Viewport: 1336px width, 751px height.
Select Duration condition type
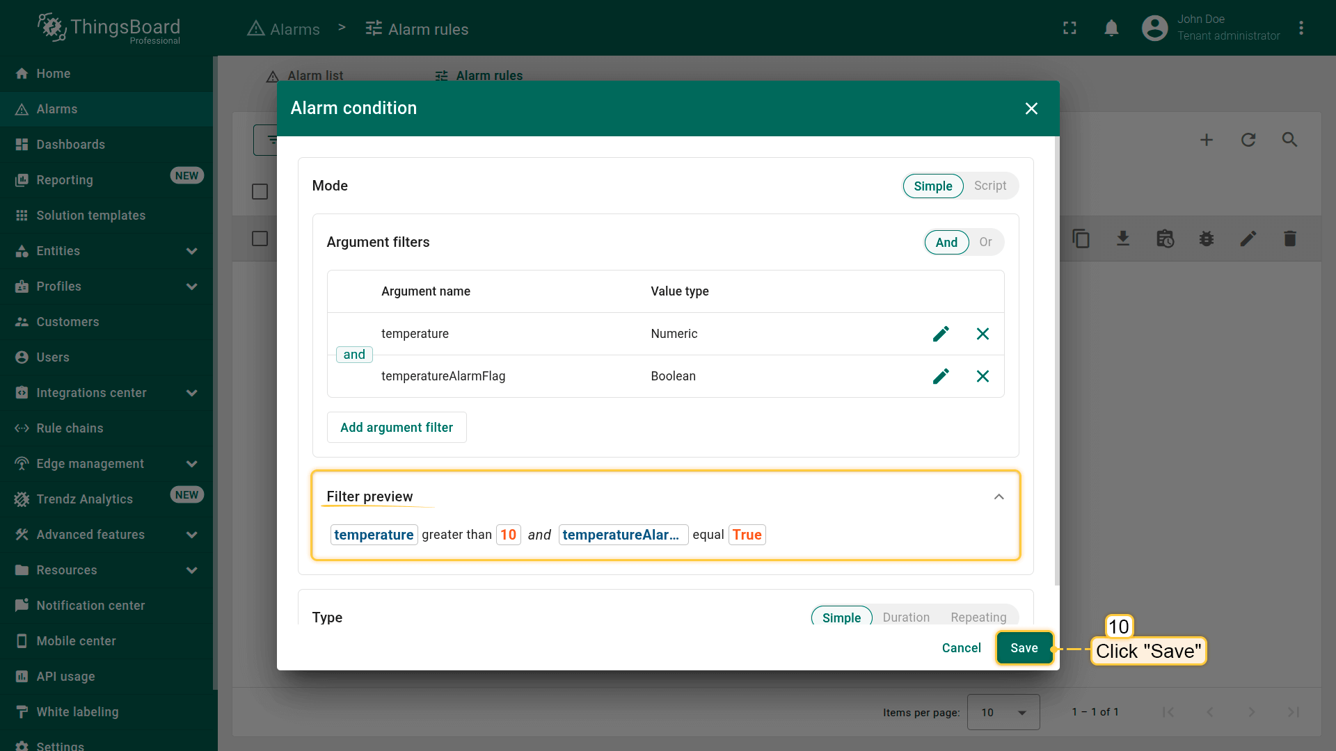(x=906, y=617)
